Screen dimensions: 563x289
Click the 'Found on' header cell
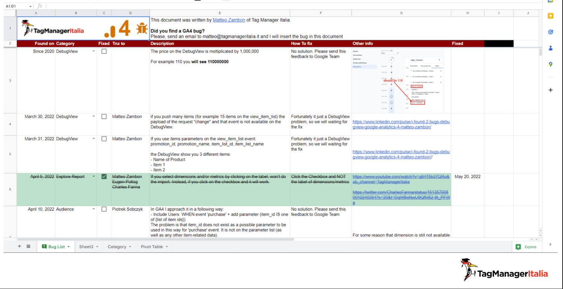point(36,43)
